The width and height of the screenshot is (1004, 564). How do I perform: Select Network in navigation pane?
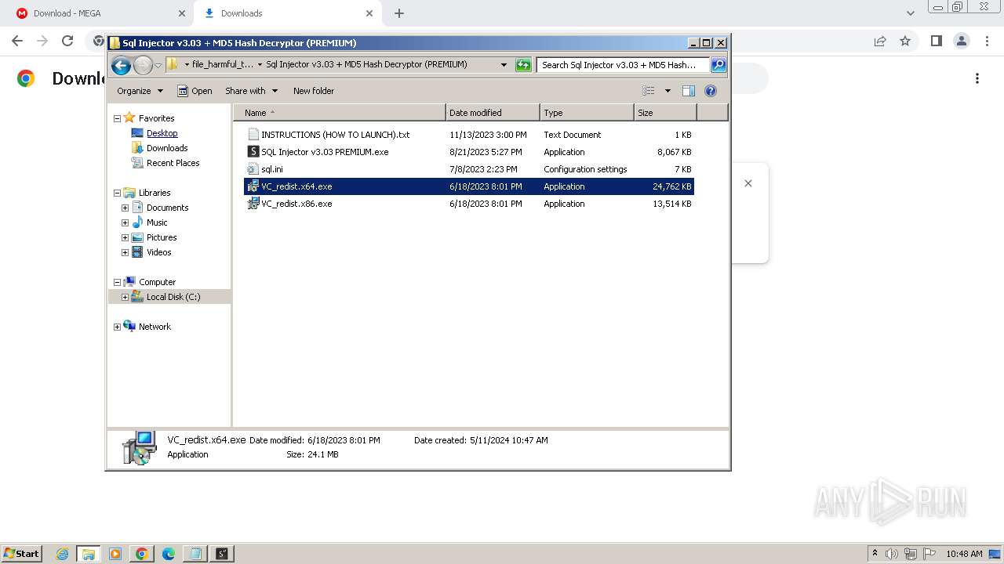(155, 327)
